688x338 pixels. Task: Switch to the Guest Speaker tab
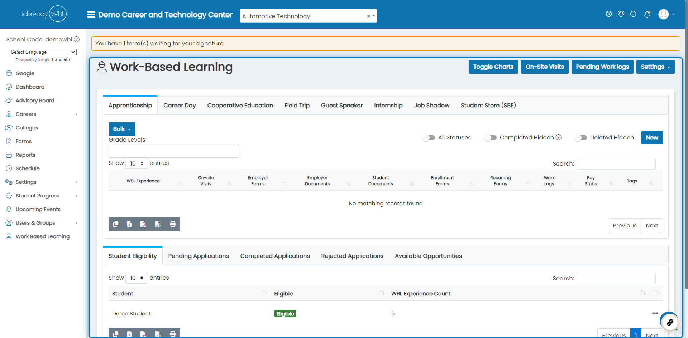coord(342,105)
